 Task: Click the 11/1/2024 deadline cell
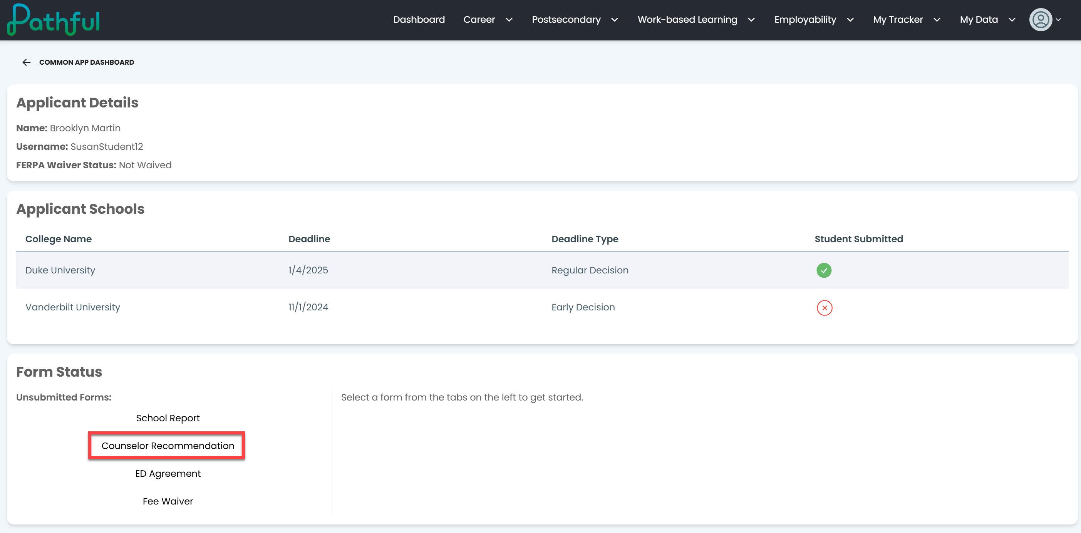pos(308,307)
